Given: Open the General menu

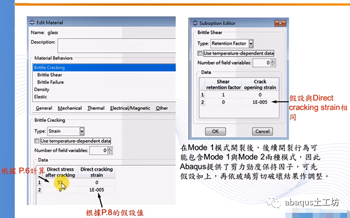Looking at the screenshot, I should [44, 108].
